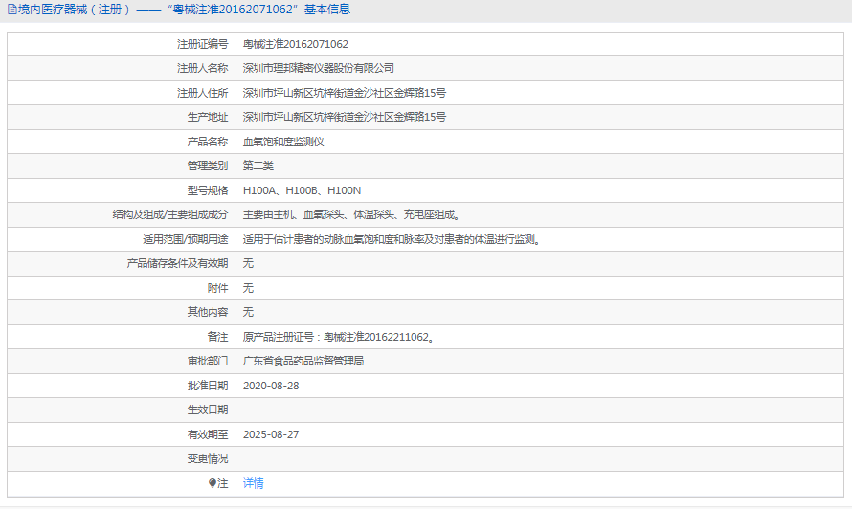852x509 pixels.
Task: Select approval date 2020-08-28
Action: point(271,386)
